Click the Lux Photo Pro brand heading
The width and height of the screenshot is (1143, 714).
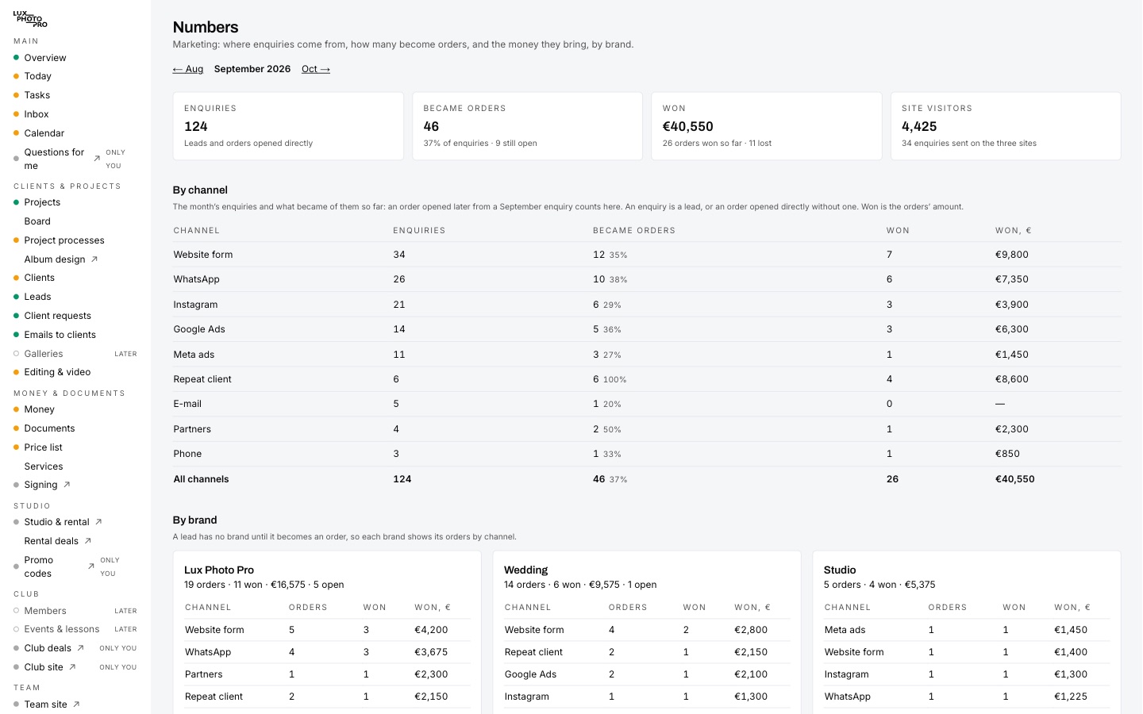click(x=219, y=570)
